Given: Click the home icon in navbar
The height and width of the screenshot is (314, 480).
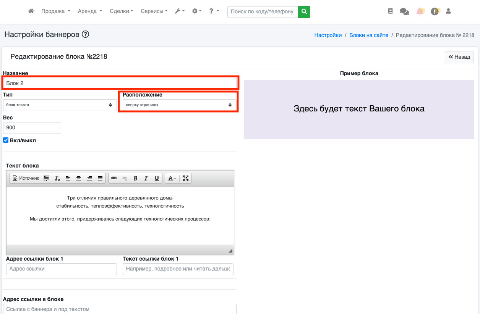Looking at the screenshot, I should click(x=31, y=11).
